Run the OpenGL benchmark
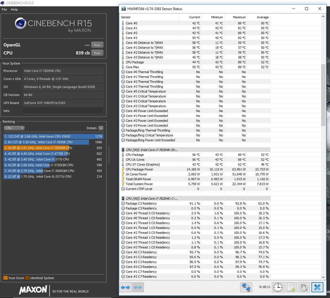The image size is (330, 298). tap(97, 45)
